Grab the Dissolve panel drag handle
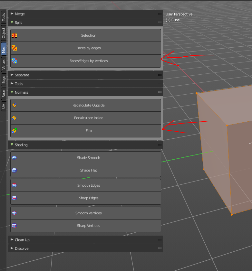 pos(160,248)
